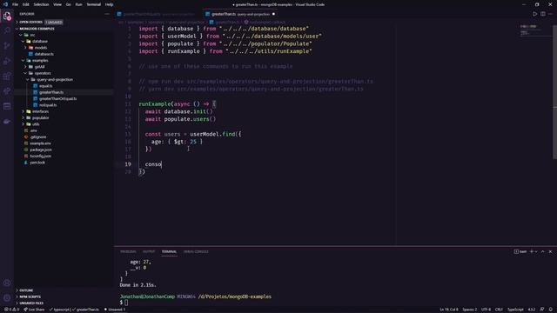This screenshot has width=557, height=313.
Task: Click the Ln 19, Col 8 cursor position
Action: coord(449,310)
